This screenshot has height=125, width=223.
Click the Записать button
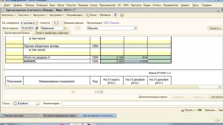click(x=210, y=110)
